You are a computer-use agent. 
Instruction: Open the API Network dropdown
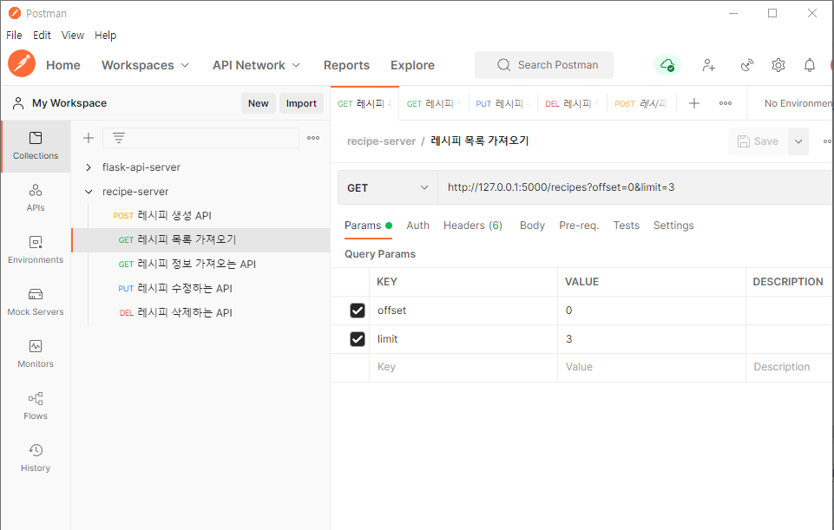click(256, 65)
